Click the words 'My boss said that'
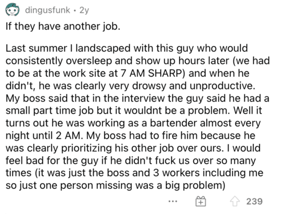The width and height of the screenshot is (281, 214). click(x=48, y=98)
